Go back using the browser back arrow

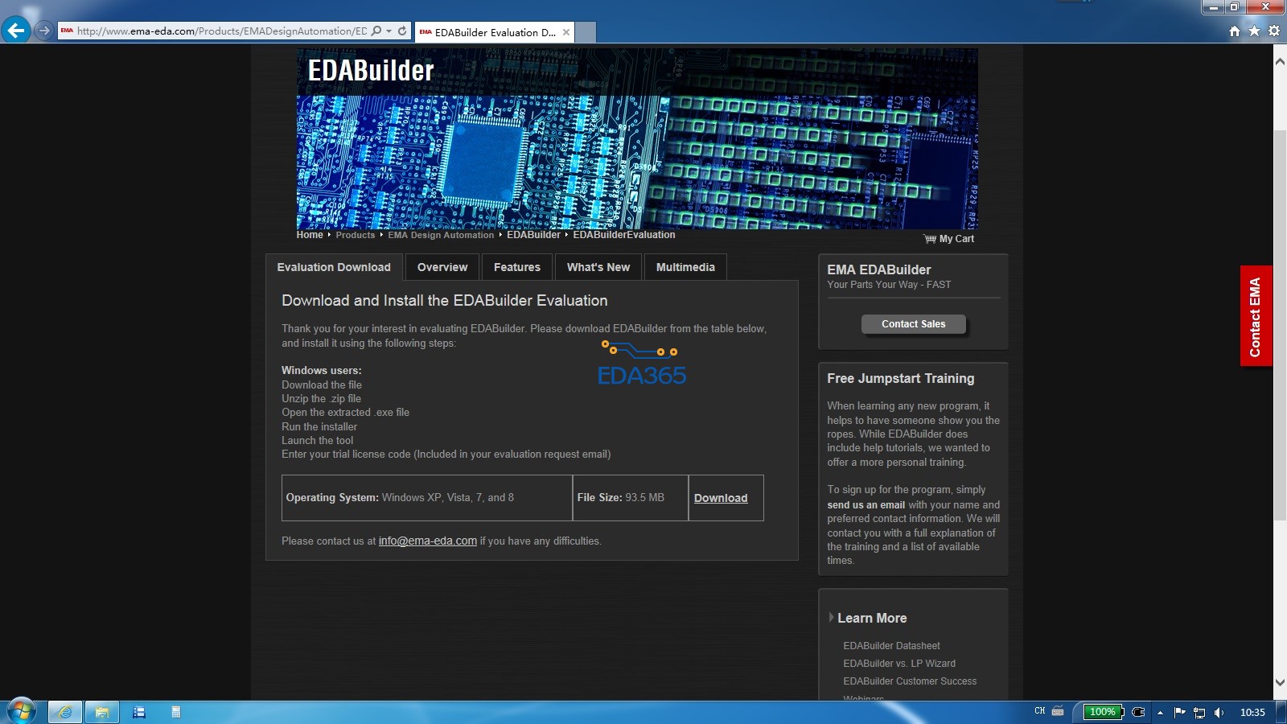16,31
